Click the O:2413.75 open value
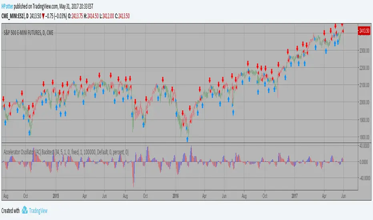This screenshot has height=220, width=373. [75, 16]
